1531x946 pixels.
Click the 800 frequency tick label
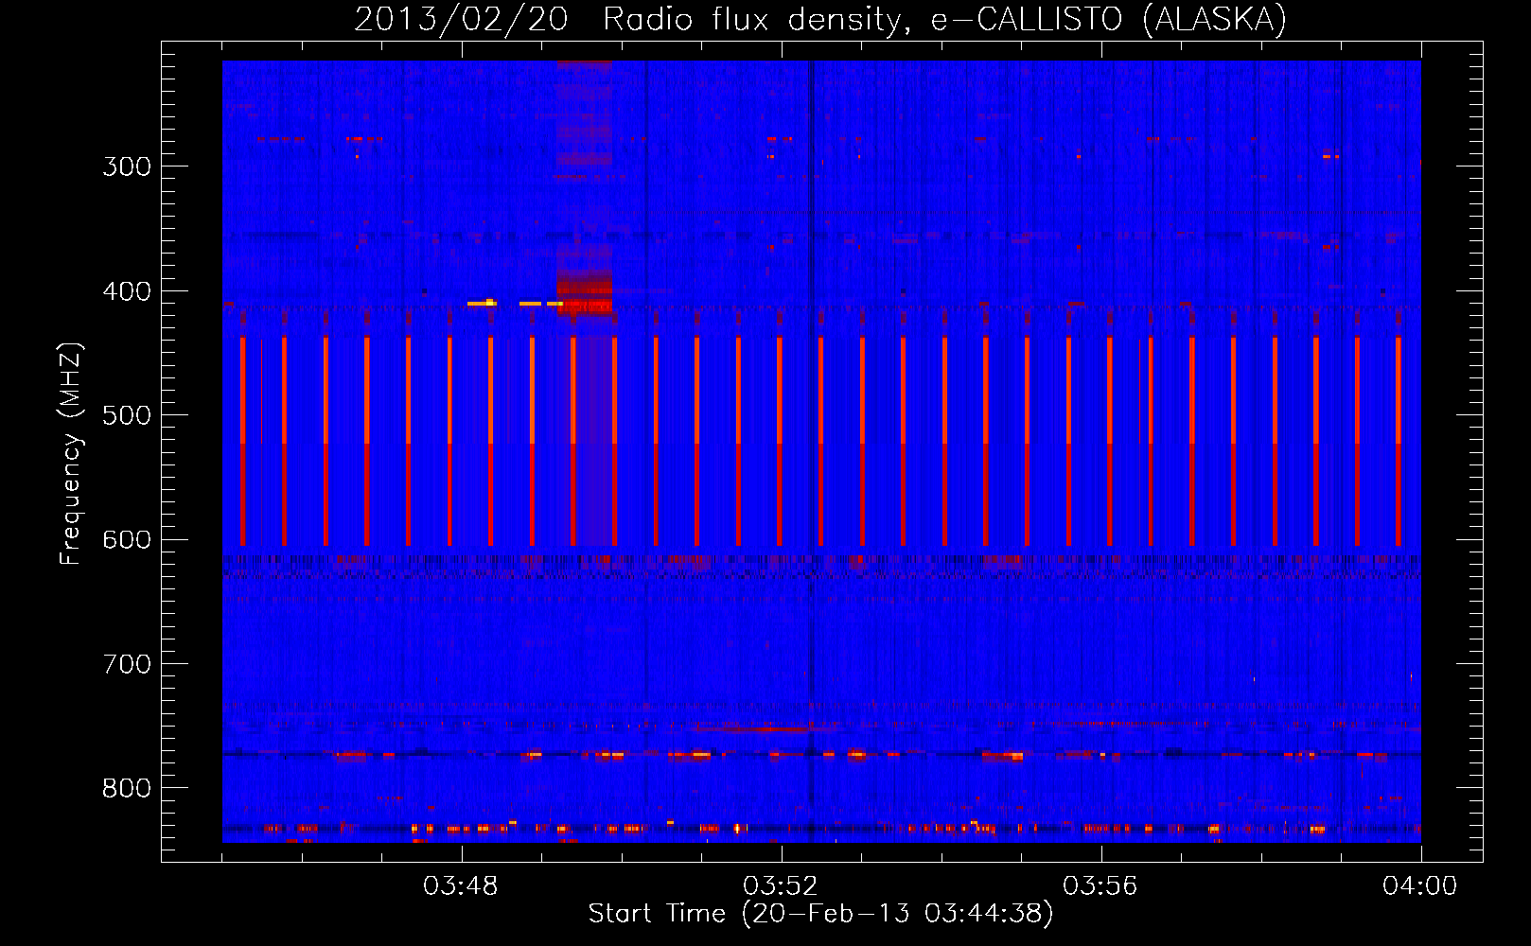tap(127, 789)
